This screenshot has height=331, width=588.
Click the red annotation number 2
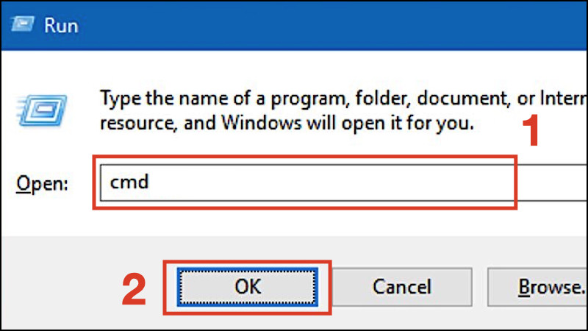[x=134, y=289]
